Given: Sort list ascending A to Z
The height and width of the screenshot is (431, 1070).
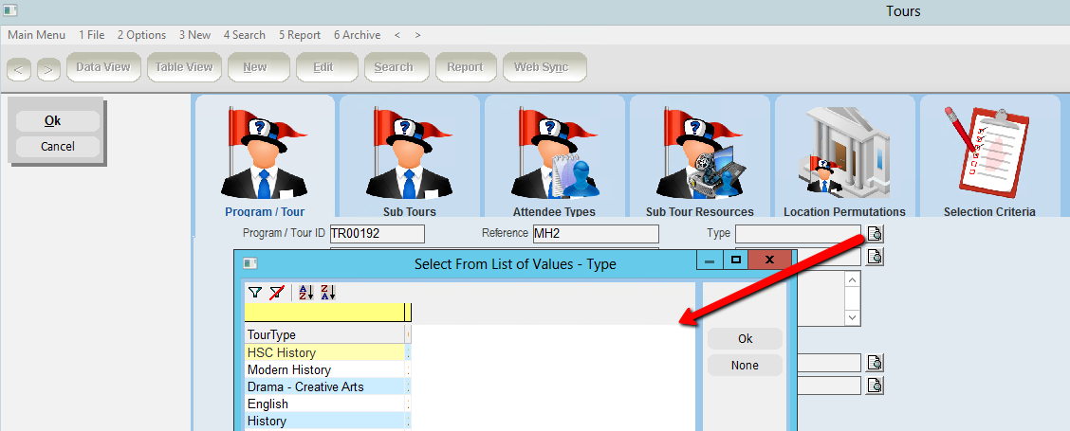Looking at the screenshot, I should [x=306, y=293].
